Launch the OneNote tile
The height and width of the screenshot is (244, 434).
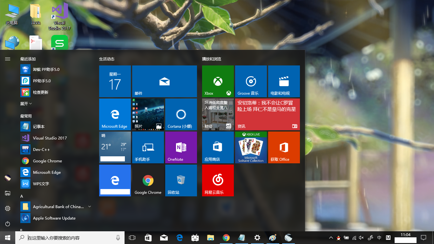point(181,147)
